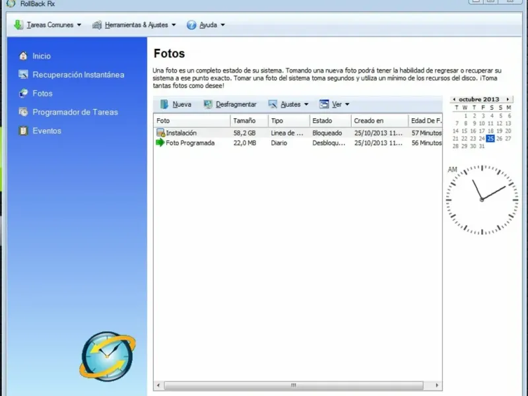Viewport: 528px width, 396px height.
Task: Sort by the Tamaño column header
Action: [x=249, y=121]
